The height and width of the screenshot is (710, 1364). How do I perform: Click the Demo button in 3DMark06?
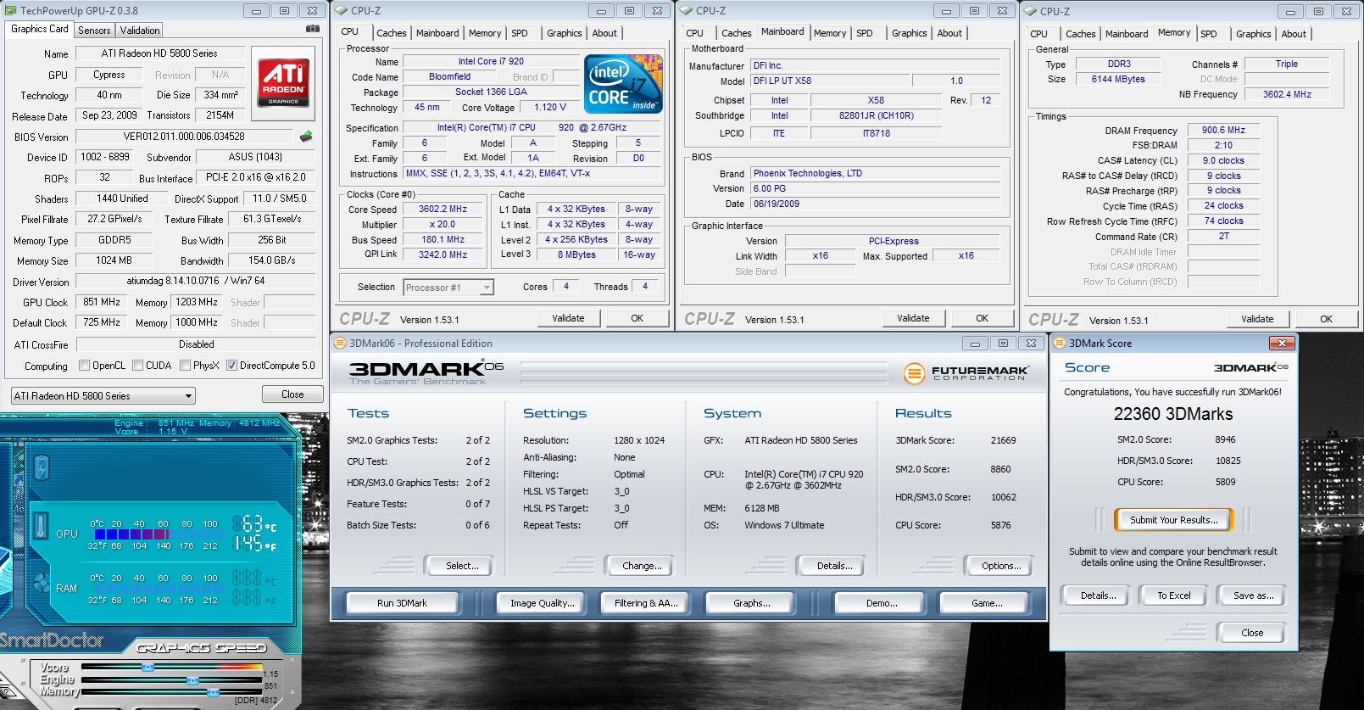click(882, 603)
